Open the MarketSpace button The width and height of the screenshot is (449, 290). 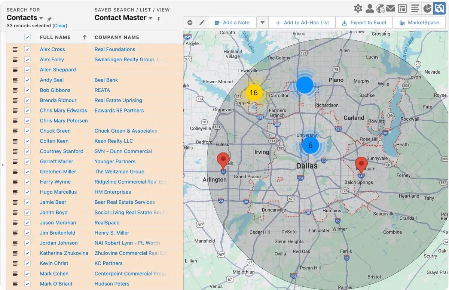tap(419, 22)
